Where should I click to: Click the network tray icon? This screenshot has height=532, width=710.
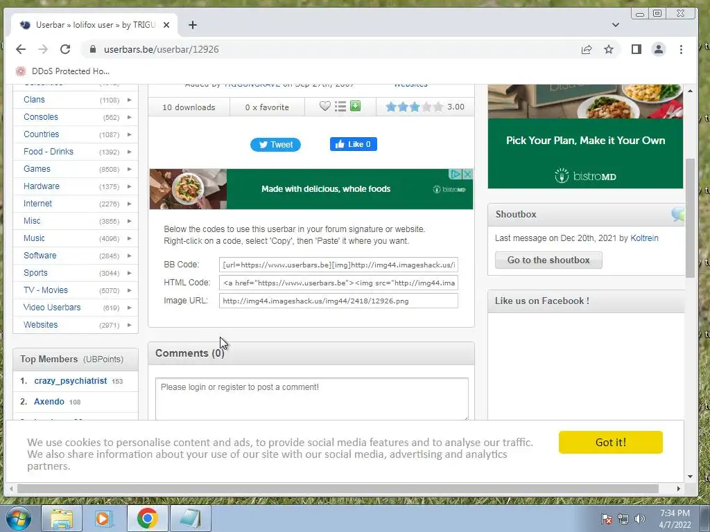(x=623, y=519)
